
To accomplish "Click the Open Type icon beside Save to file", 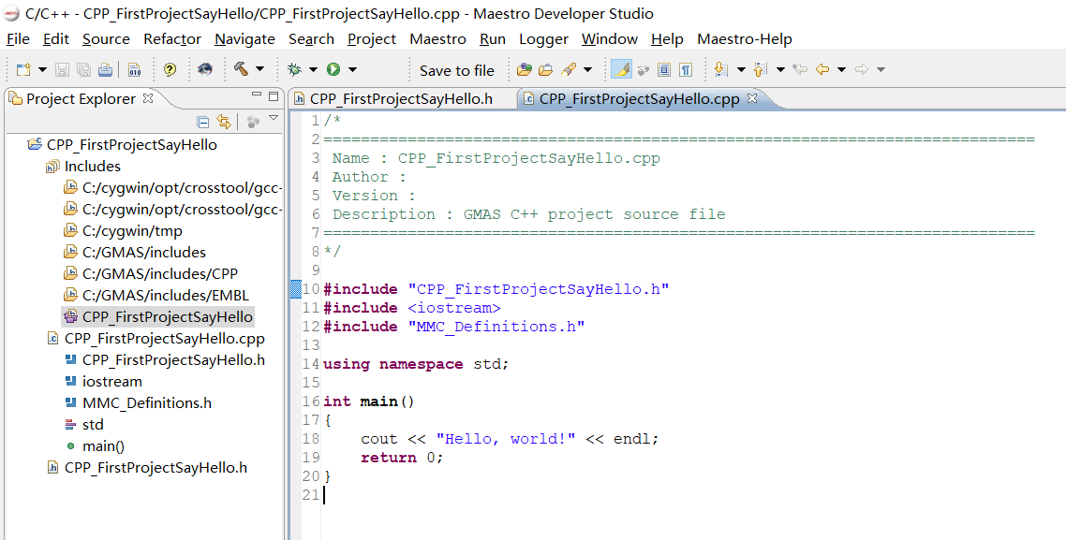I will [x=525, y=69].
